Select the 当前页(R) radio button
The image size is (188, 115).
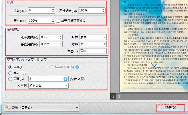[x=10, y=73]
